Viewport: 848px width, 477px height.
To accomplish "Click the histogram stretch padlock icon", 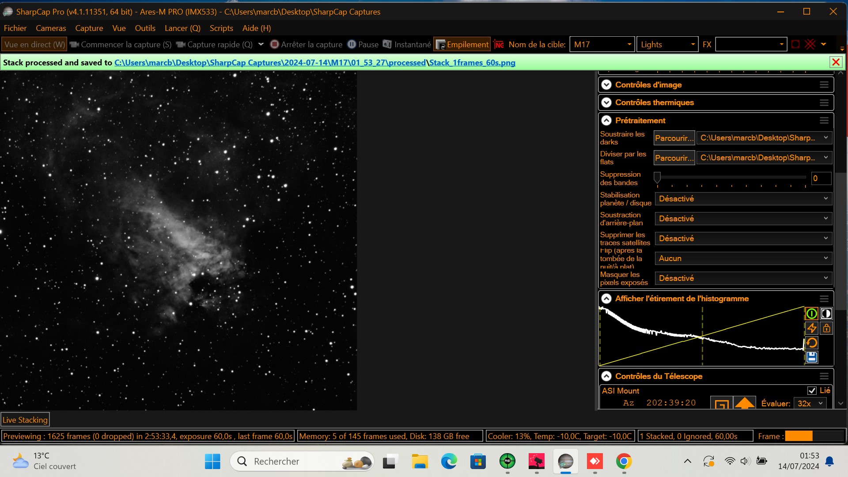I will pos(826,328).
